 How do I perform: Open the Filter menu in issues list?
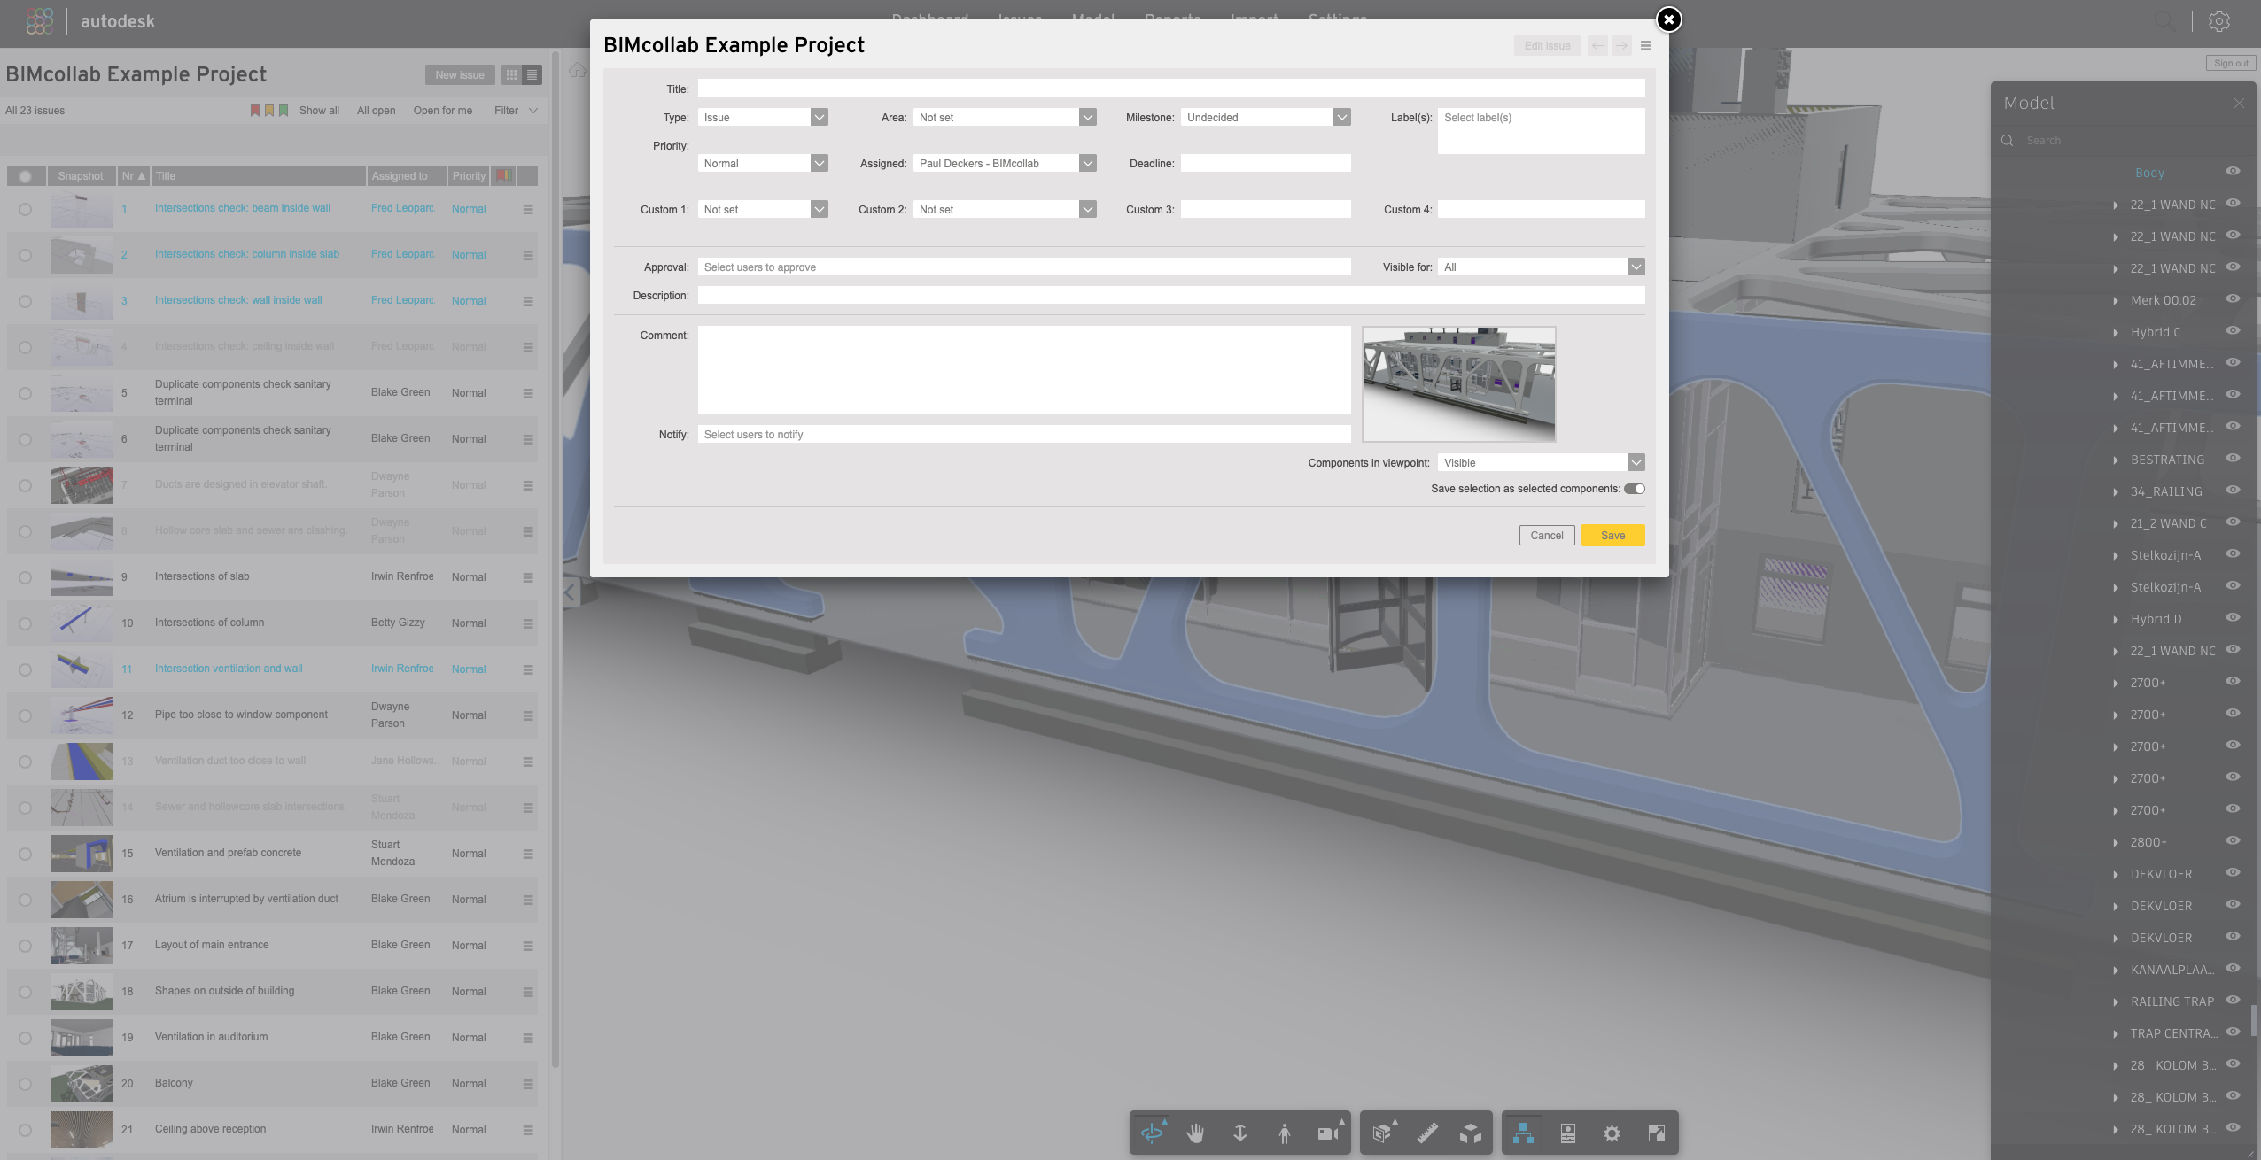tap(516, 111)
